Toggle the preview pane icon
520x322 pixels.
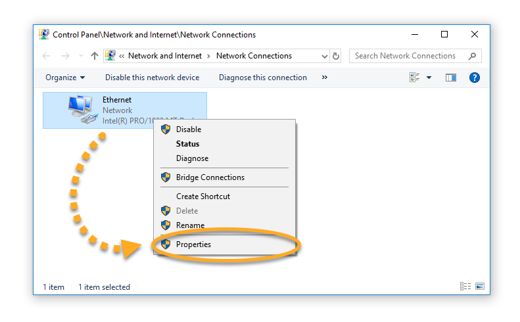450,78
